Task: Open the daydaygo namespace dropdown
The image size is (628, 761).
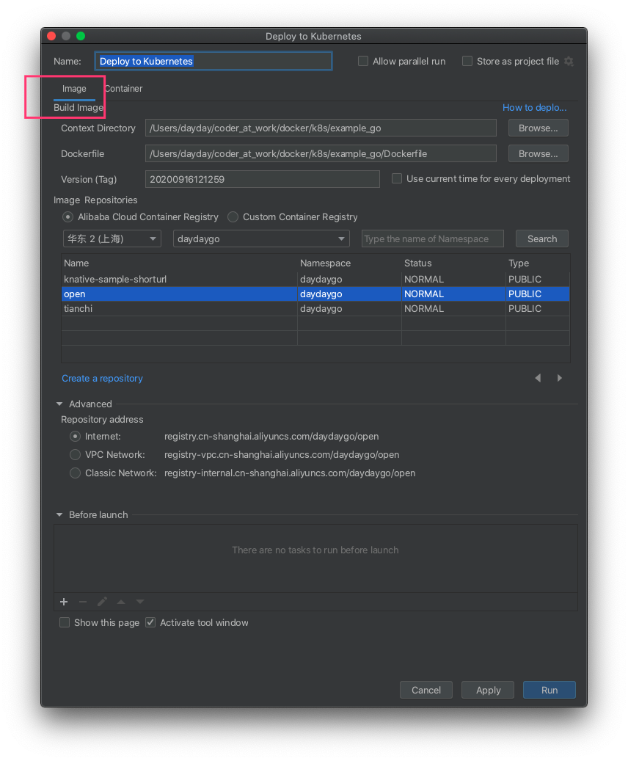Action: (261, 239)
